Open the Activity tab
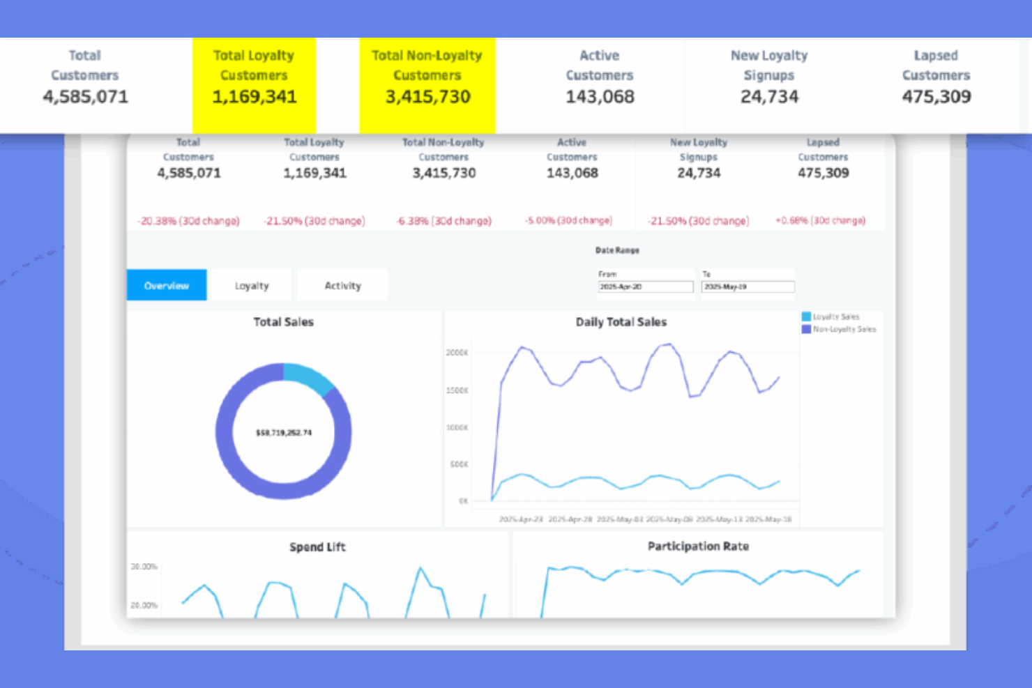Image resolution: width=1032 pixels, height=688 pixels. pyautogui.click(x=342, y=285)
